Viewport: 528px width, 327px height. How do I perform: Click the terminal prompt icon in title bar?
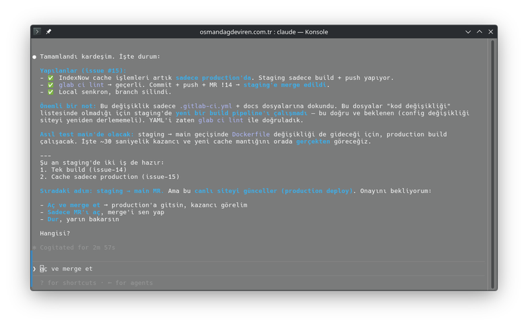pos(38,32)
